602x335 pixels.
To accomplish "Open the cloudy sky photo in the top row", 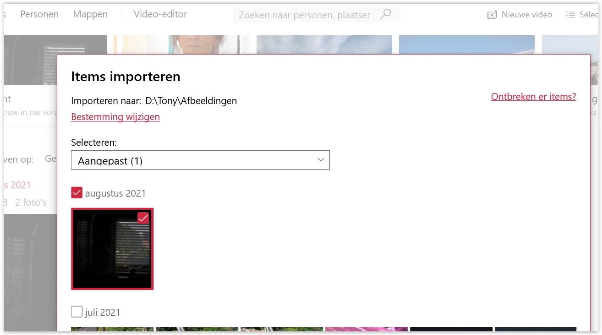I will pos(324,44).
